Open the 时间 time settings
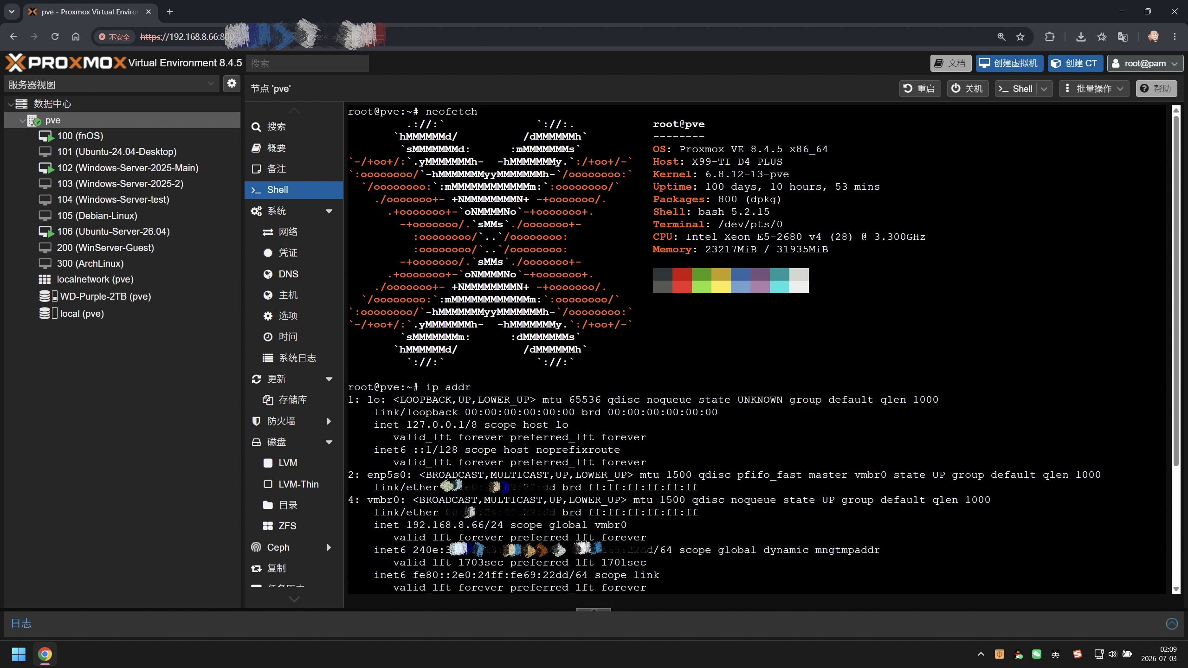The width and height of the screenshot is (1188, 668). [293, 337]
